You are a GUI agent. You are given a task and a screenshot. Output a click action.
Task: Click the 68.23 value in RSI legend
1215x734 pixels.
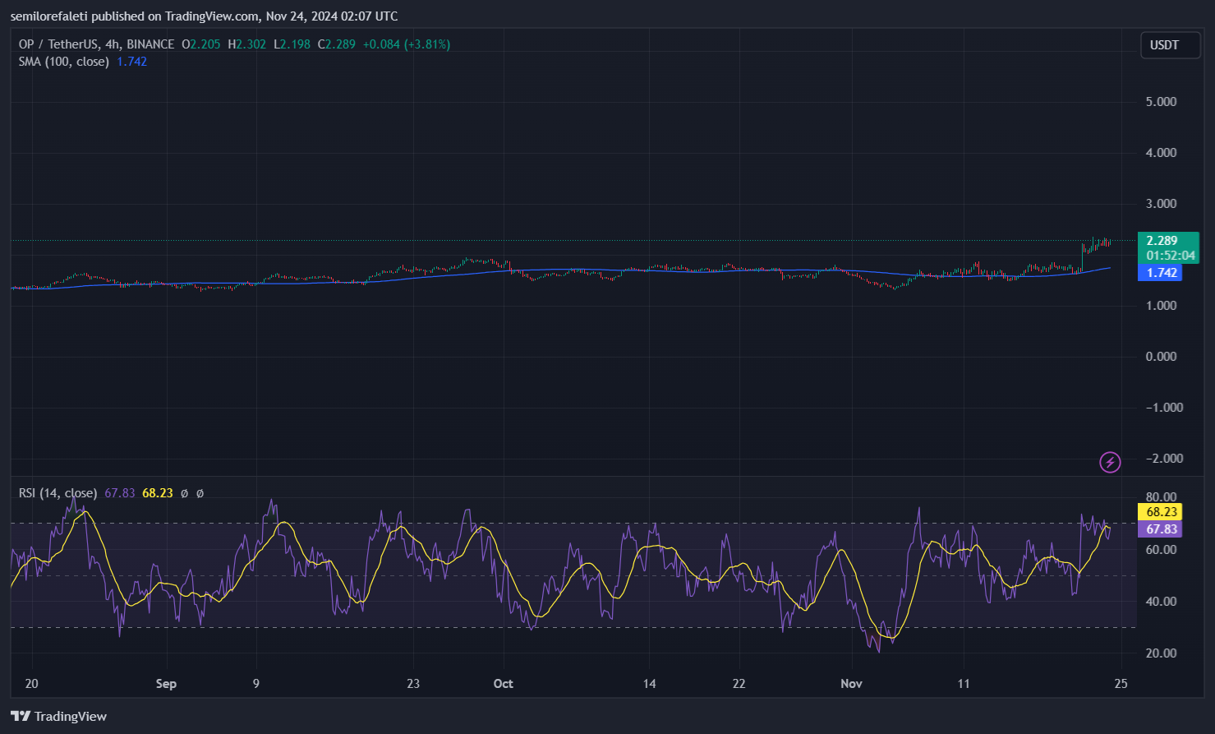158,493
